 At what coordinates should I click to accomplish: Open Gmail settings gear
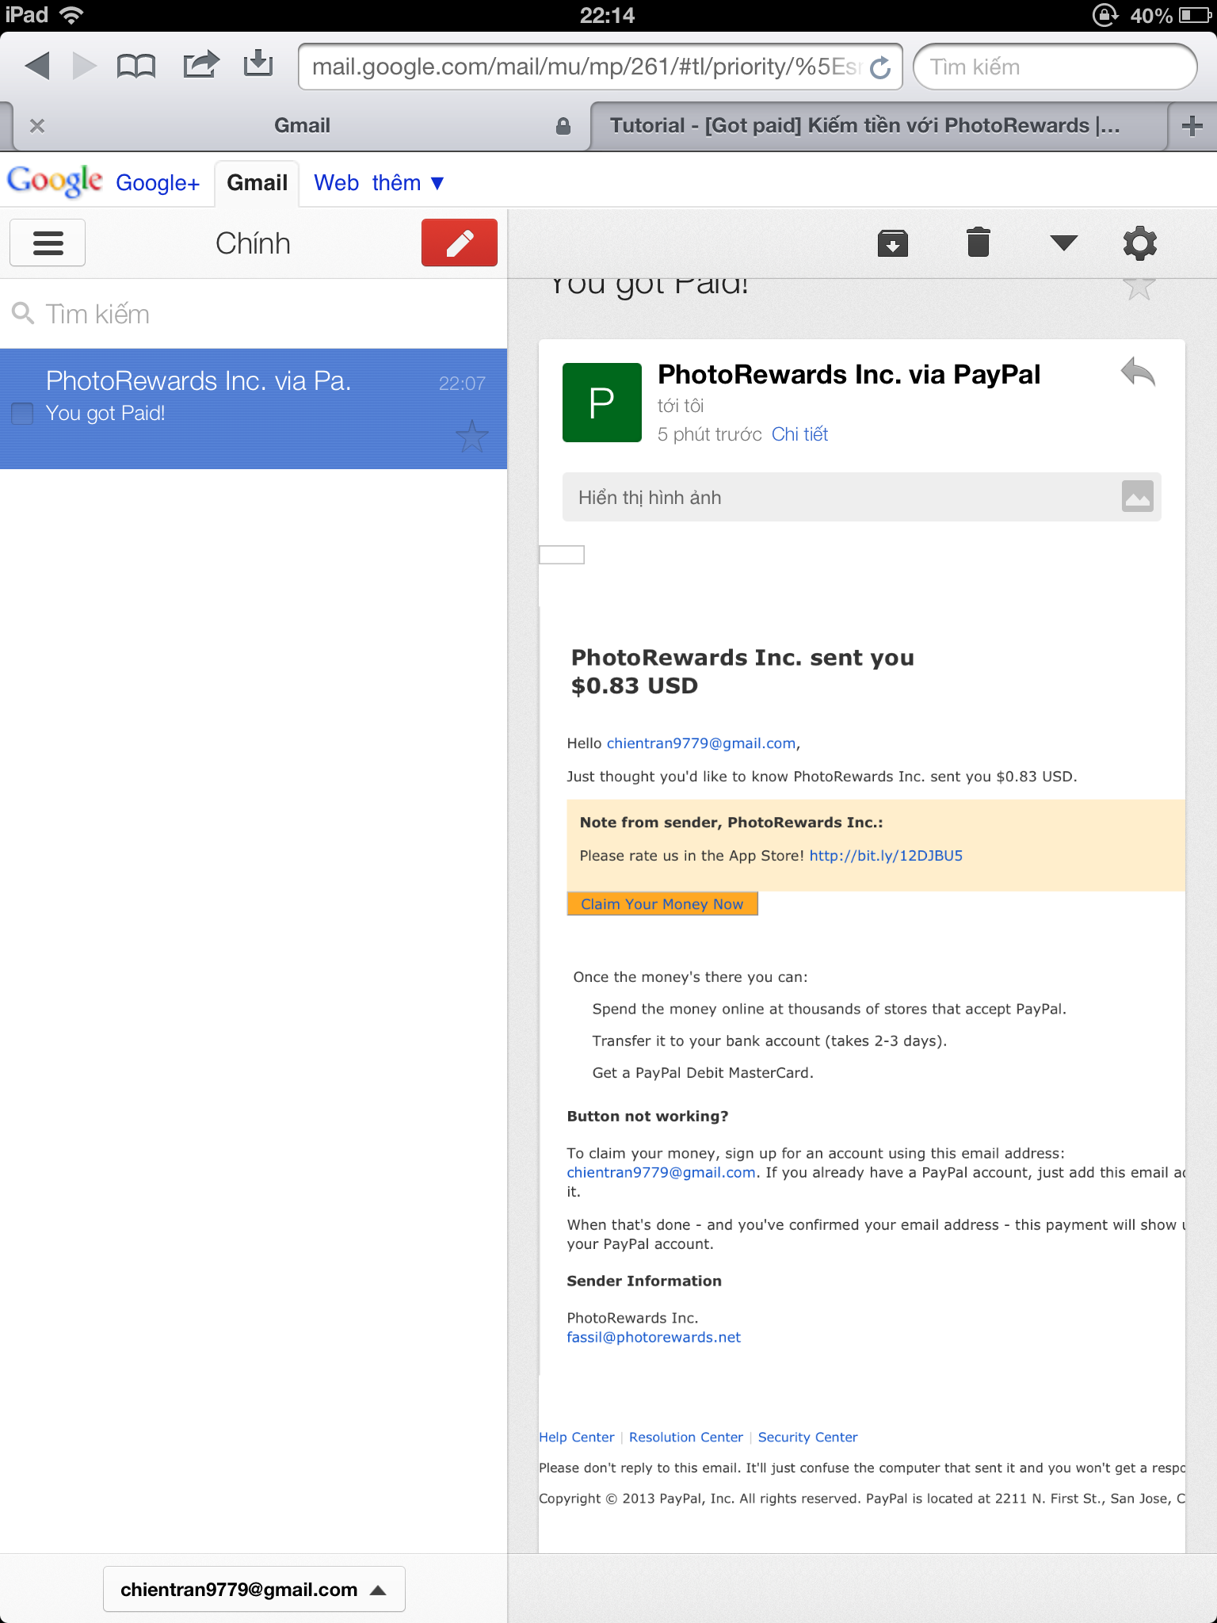[x=1140, y=243]
